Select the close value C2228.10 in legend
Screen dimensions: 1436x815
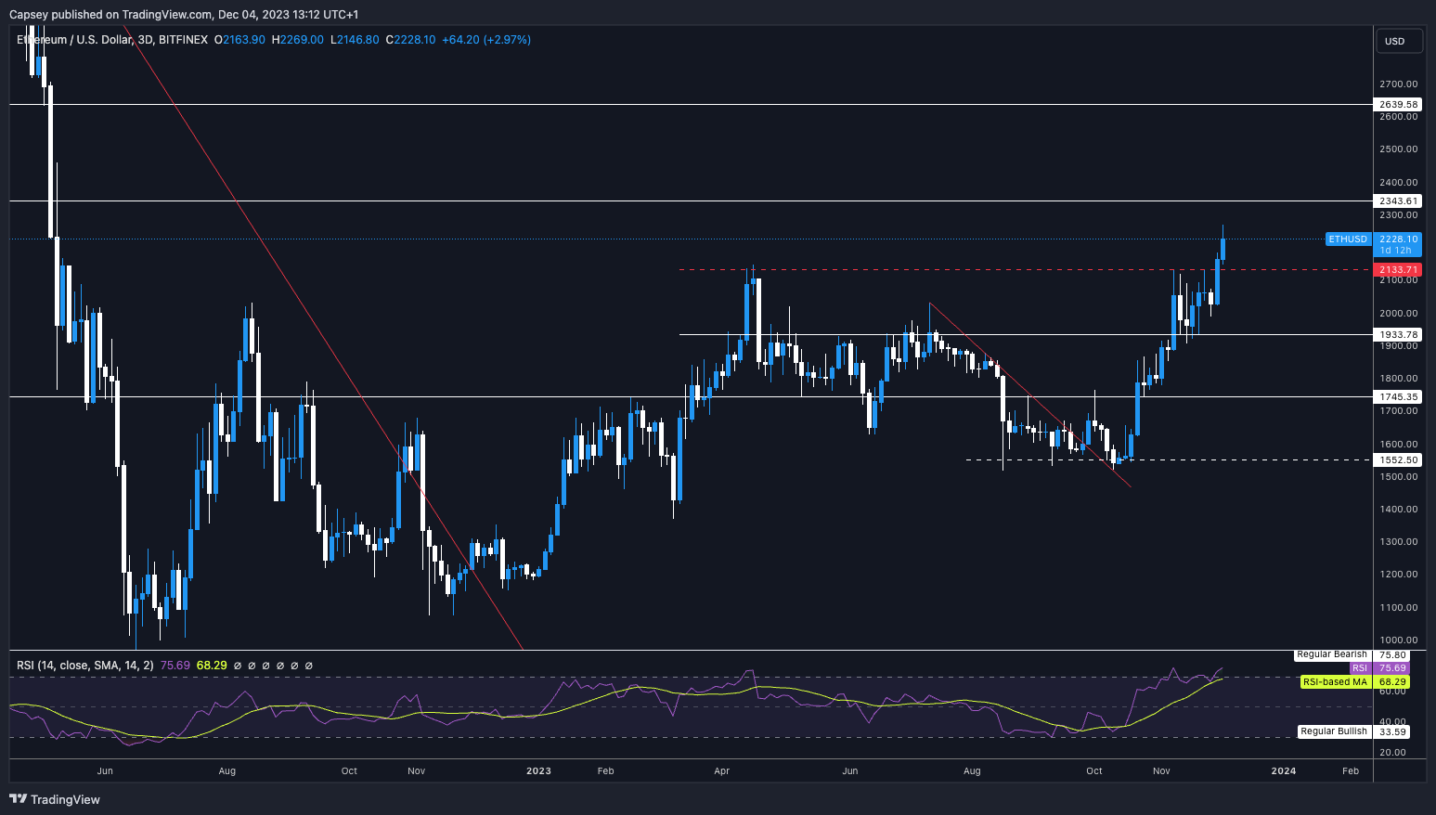point(410,40)
